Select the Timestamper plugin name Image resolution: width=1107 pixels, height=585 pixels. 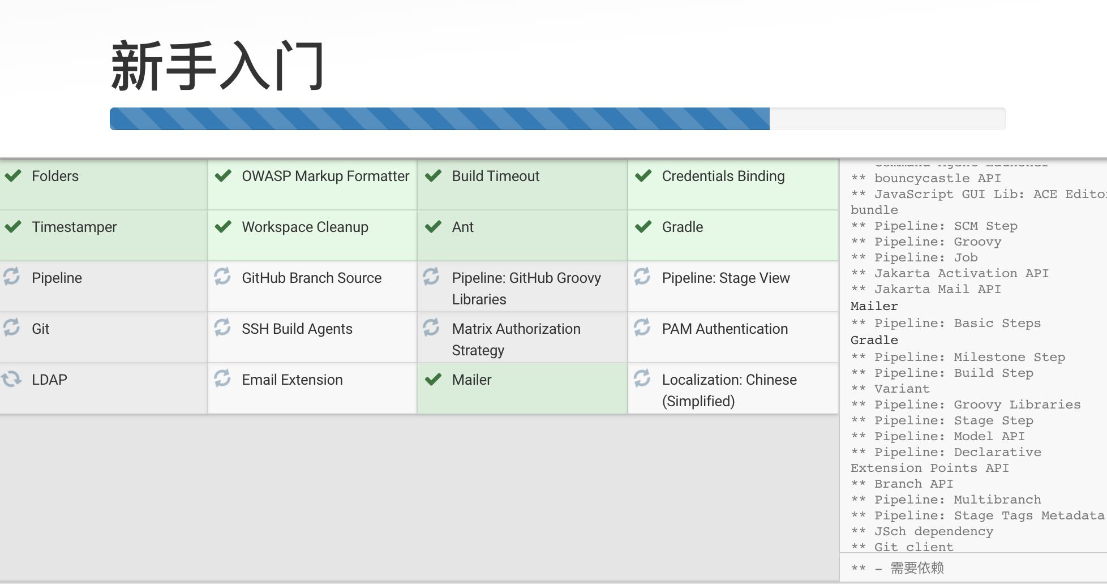click(x=74, y=227)
